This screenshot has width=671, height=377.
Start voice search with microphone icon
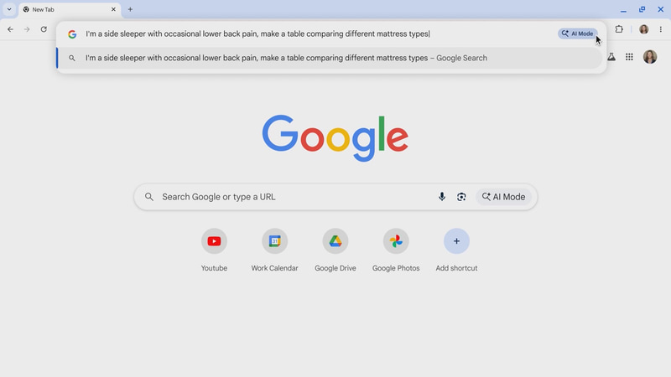442,197
